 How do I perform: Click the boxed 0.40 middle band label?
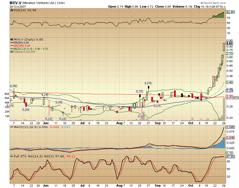tap(229, 82)
